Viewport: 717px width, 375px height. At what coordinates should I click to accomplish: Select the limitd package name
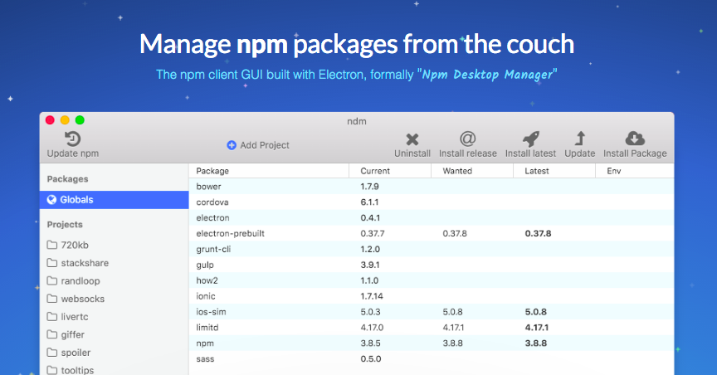click(207, 328)
